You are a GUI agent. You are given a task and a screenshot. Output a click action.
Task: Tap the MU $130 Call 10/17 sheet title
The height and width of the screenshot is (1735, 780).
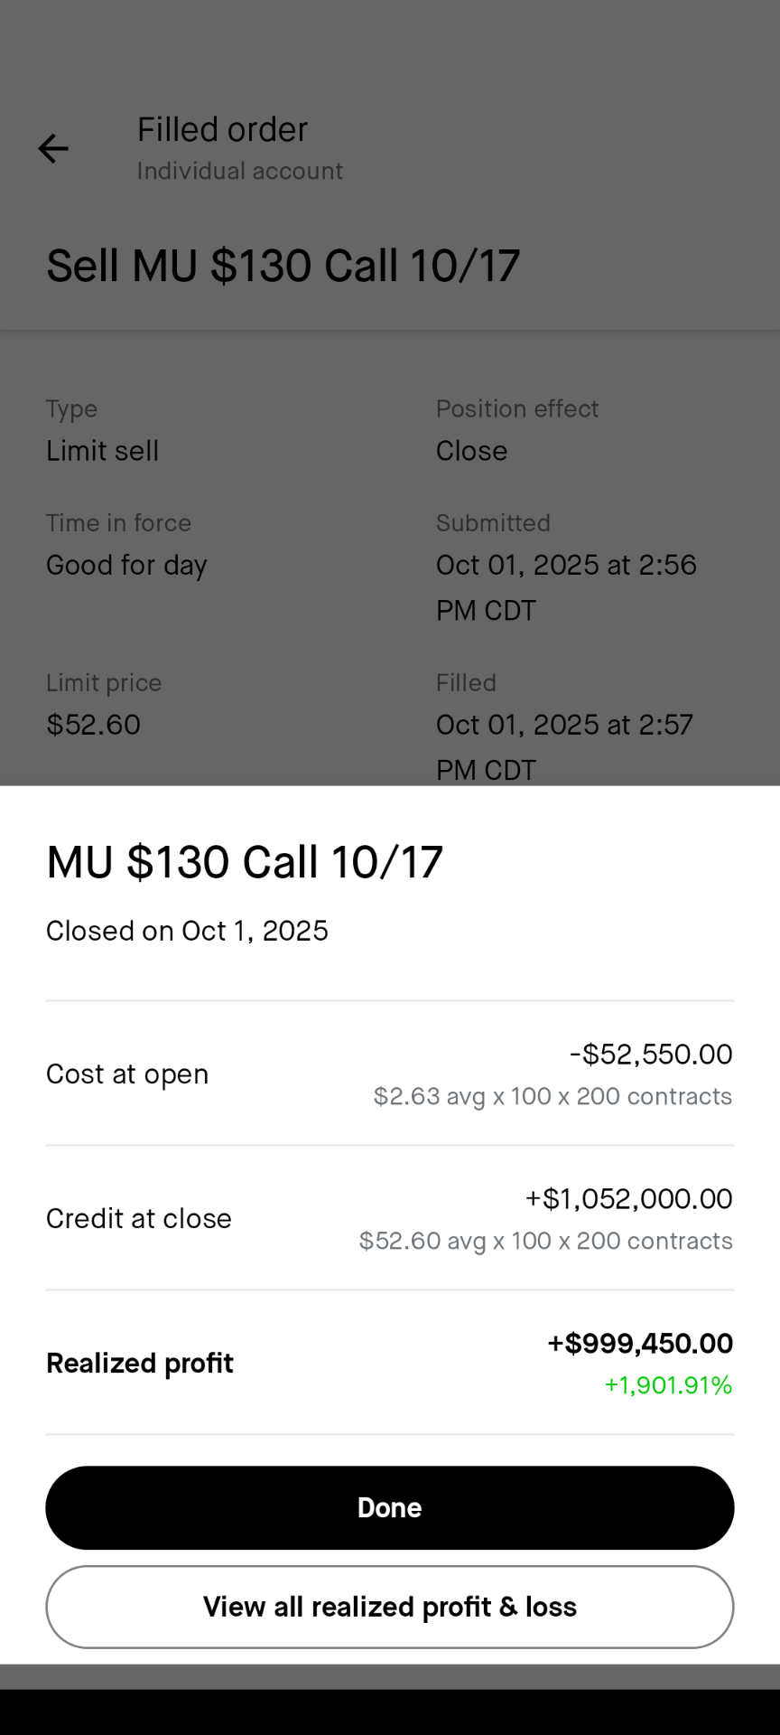245,862
